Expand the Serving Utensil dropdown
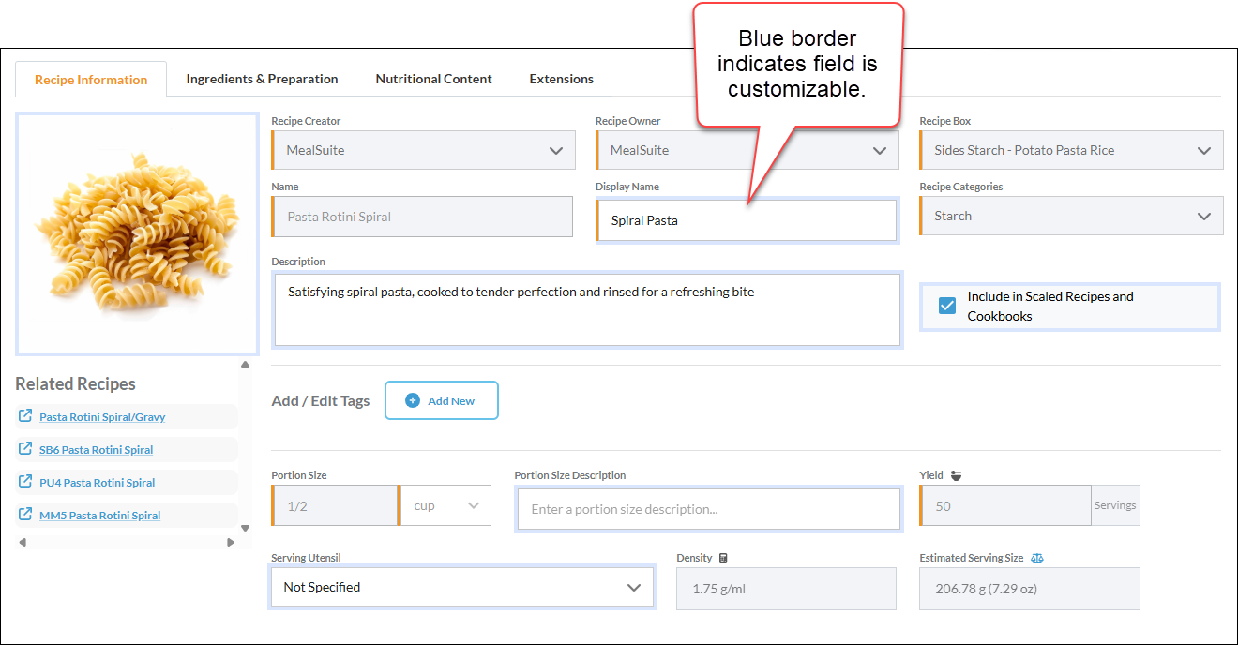Screen dimensions: 1238x645 tap(461, 587)
